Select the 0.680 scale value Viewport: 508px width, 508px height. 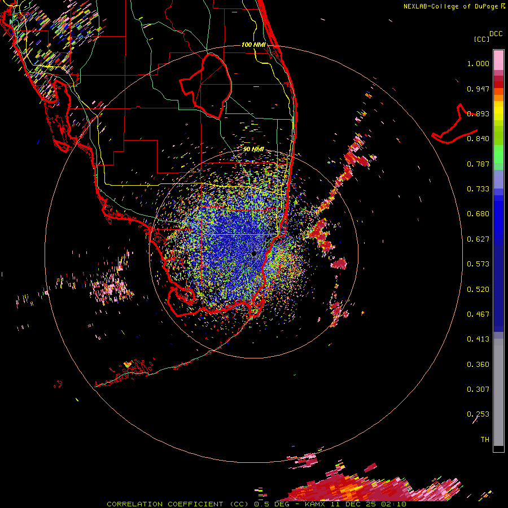478,214
